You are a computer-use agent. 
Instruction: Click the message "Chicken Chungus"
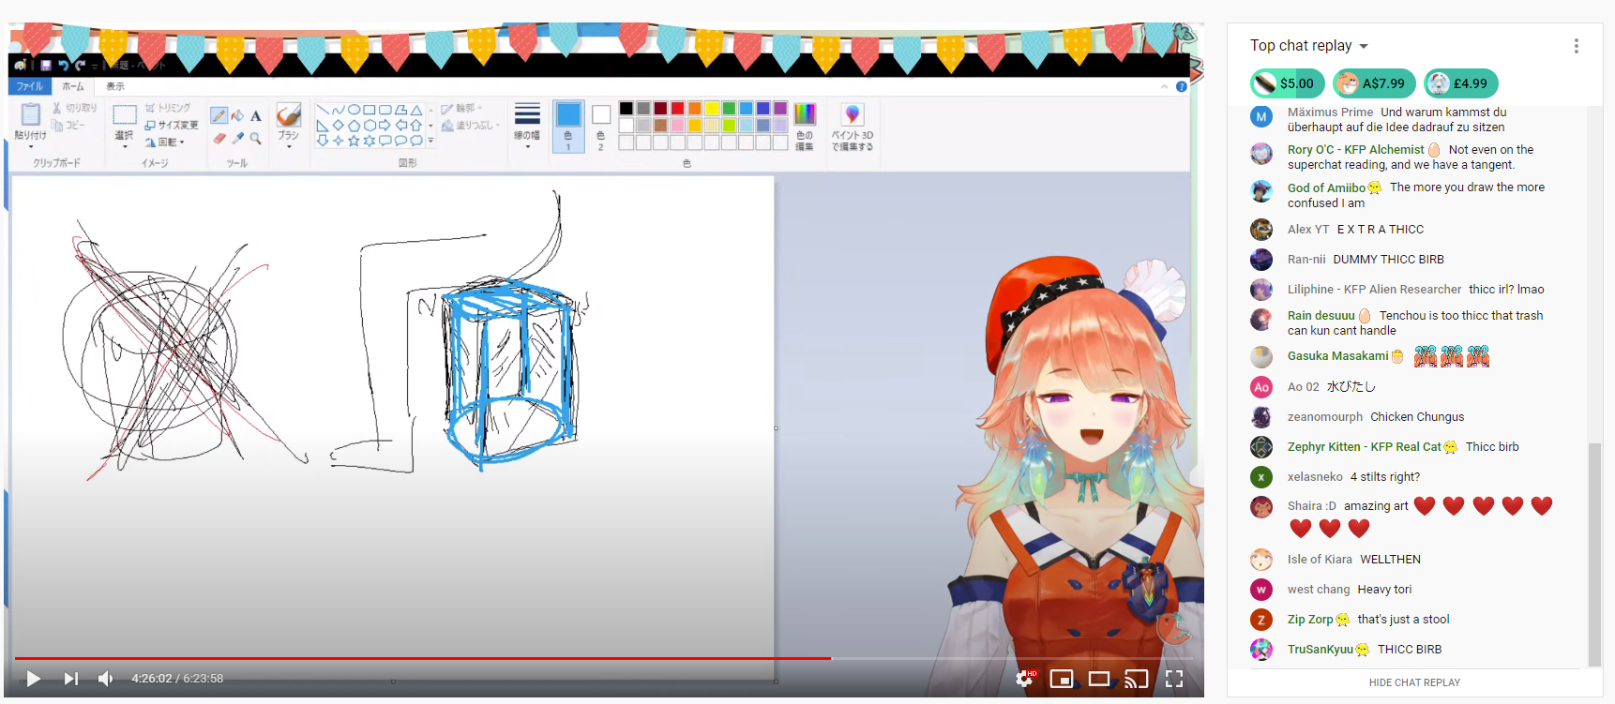[x=1417, y=417]
